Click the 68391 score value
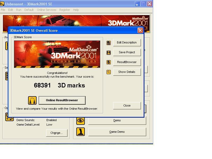212x159 pixels. coord(42,85)
